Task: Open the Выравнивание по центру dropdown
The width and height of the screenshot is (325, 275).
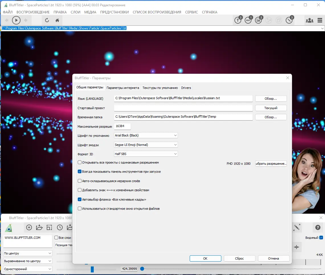Action: click(28, 261)
